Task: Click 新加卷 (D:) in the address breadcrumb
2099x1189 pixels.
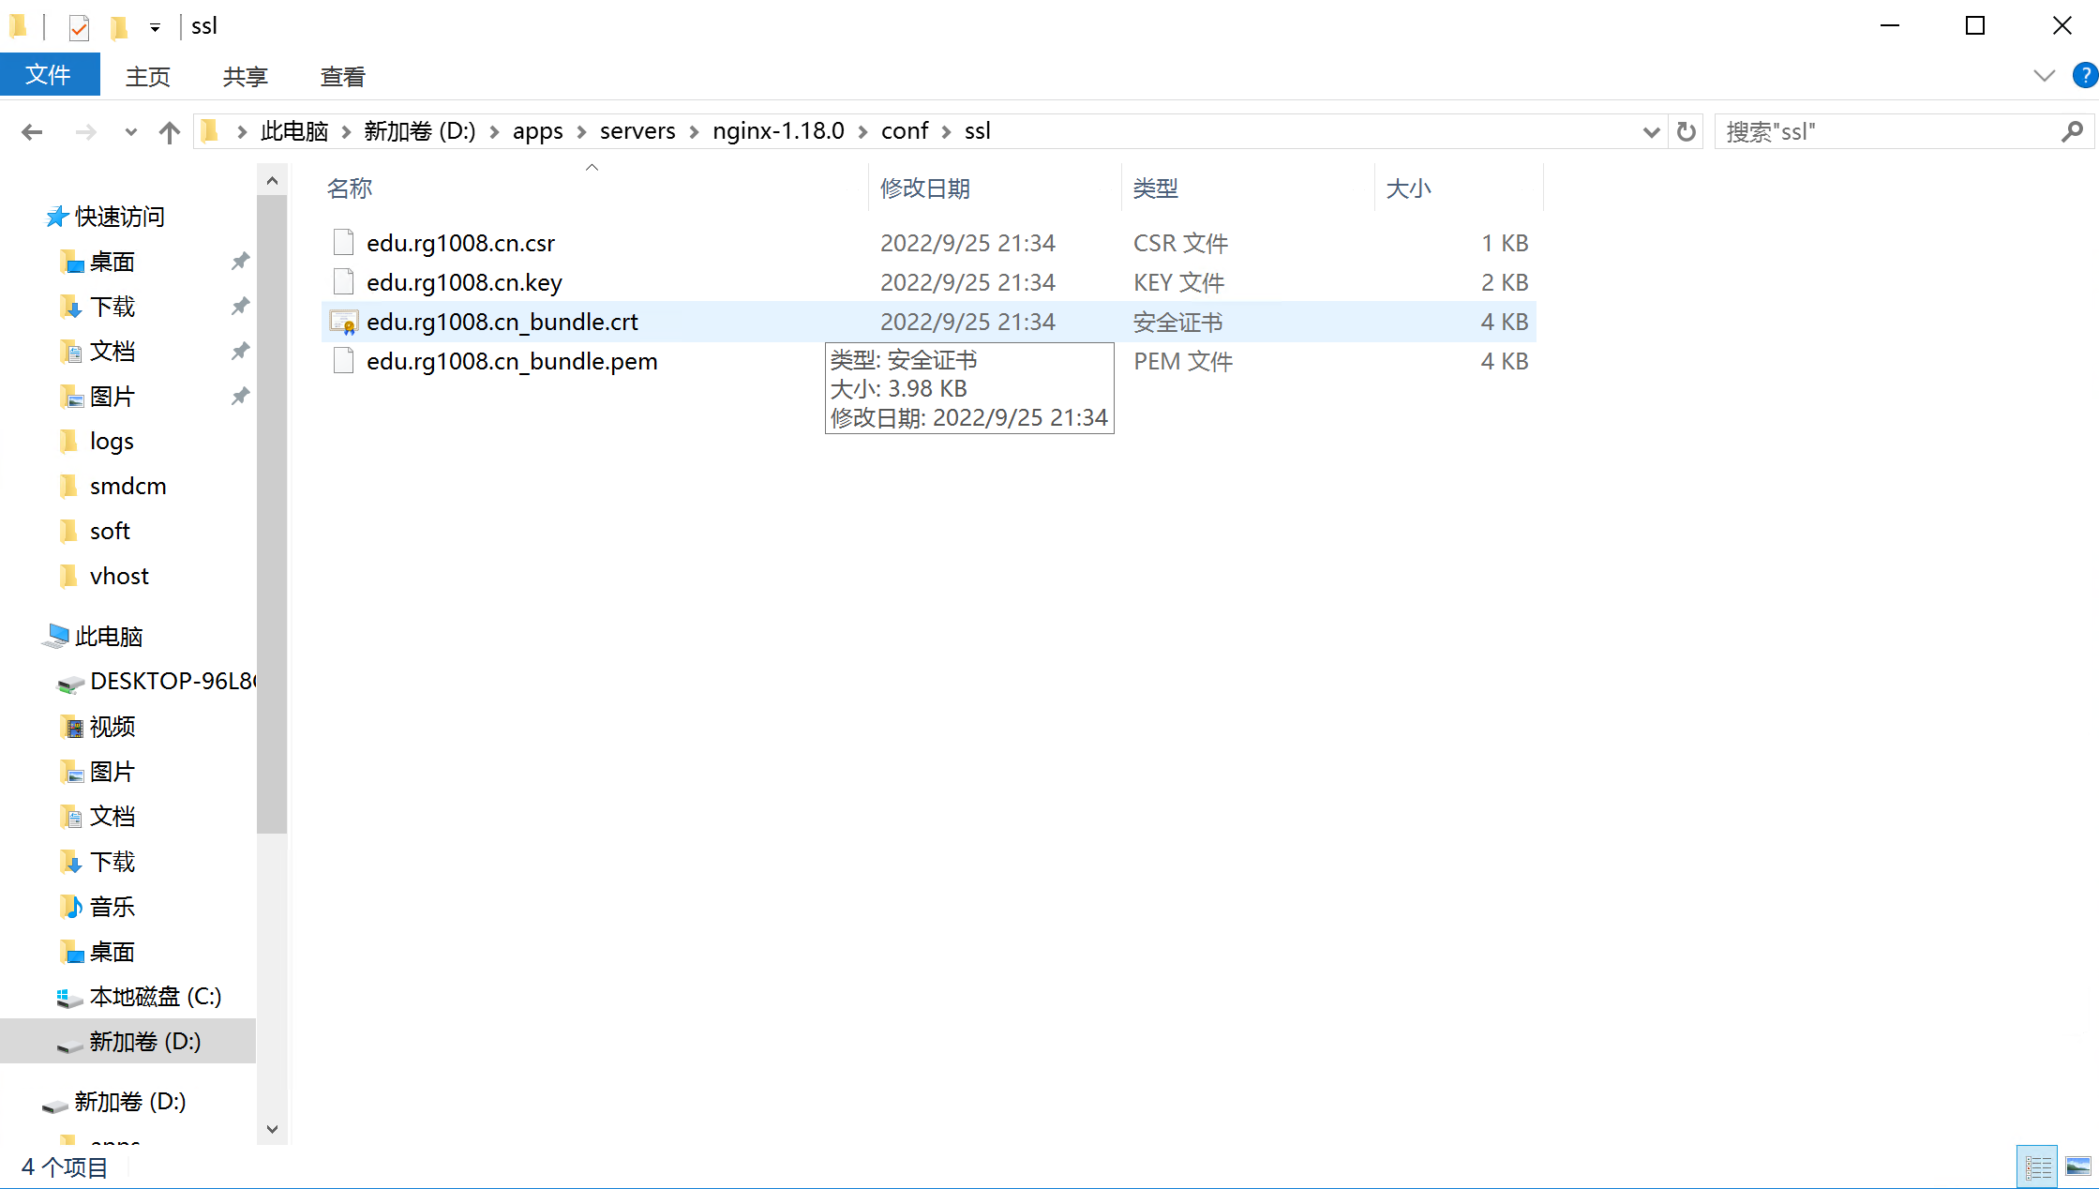Action: pos(419,131)
